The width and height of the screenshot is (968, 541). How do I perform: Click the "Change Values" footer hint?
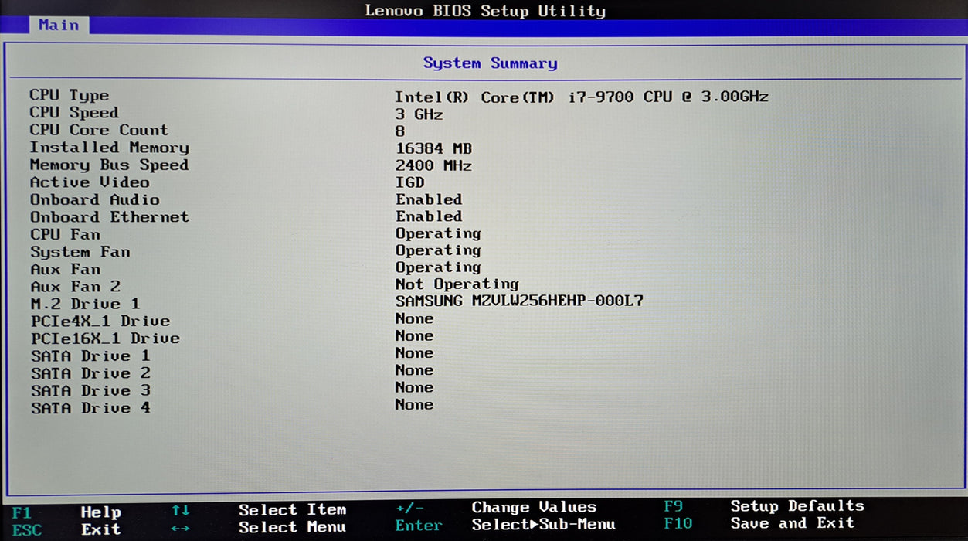click(534, 508)
